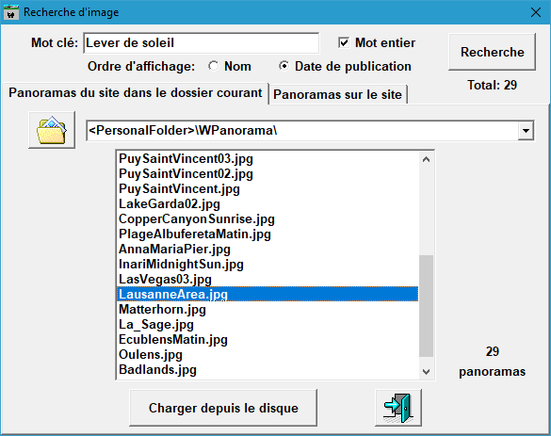Image resolution: width=551 pixels, height=436 pixels.
Task: Click Charger depuis le disque button
Action: tap(223, 408)
